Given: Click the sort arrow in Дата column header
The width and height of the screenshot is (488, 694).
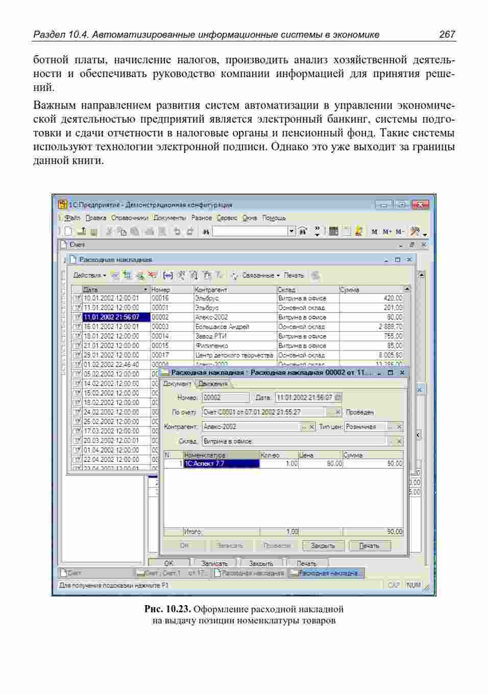Looking at the screenshot, I should (x=146, y=290).
